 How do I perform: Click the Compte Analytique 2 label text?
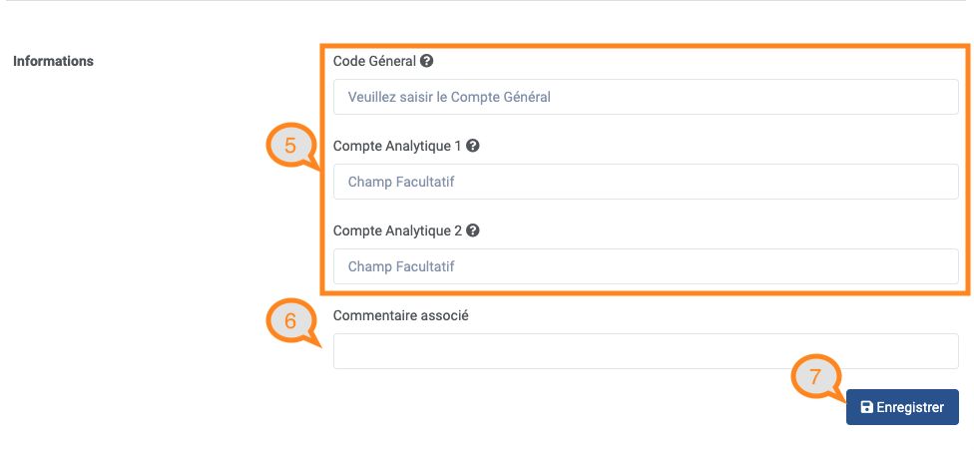point(397,230)
